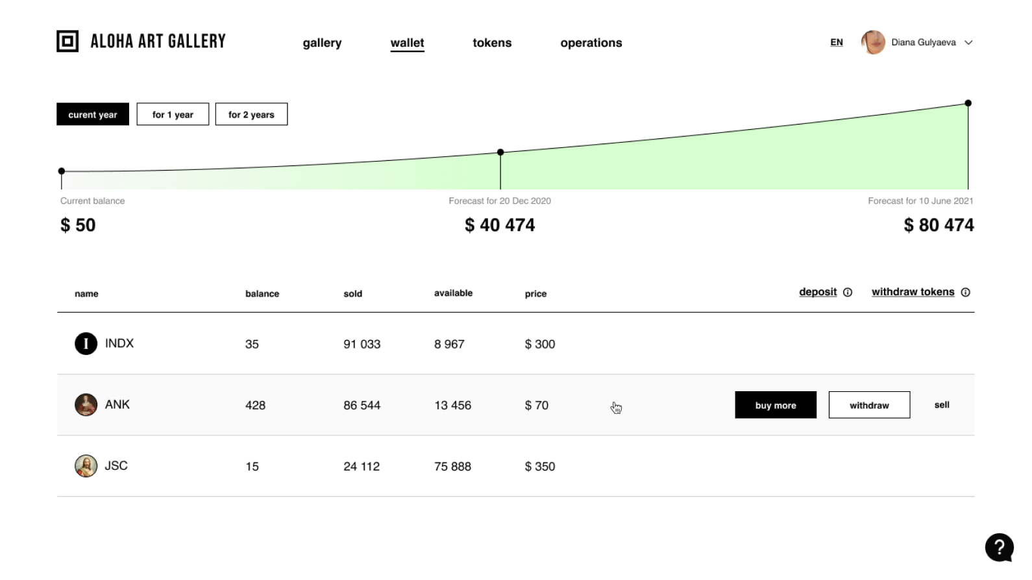
Task: Open the withdraw tokens link
Action: point(913,292)
